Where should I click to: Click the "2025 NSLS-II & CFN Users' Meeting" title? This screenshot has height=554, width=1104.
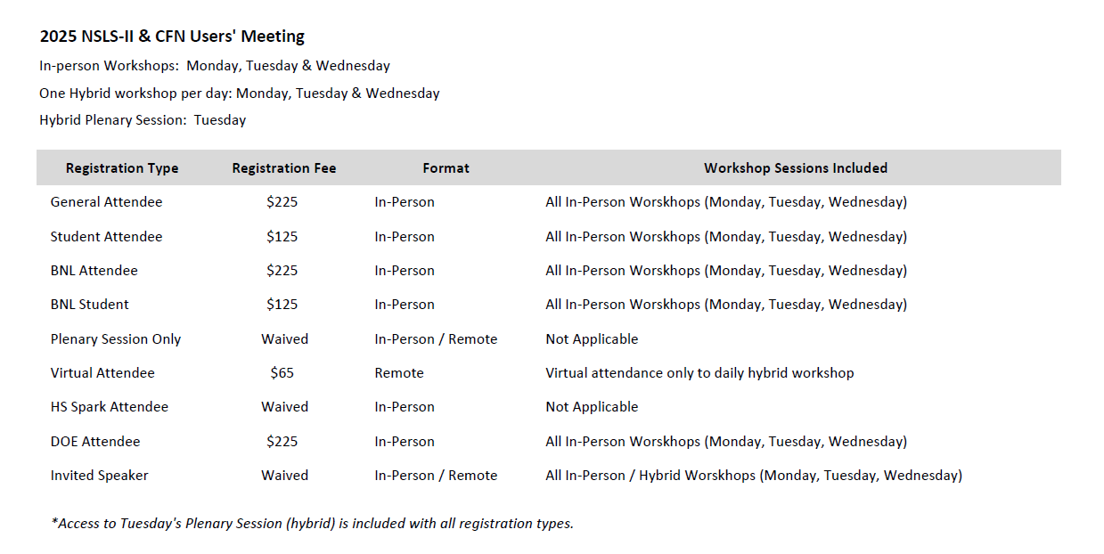(172, 37)
